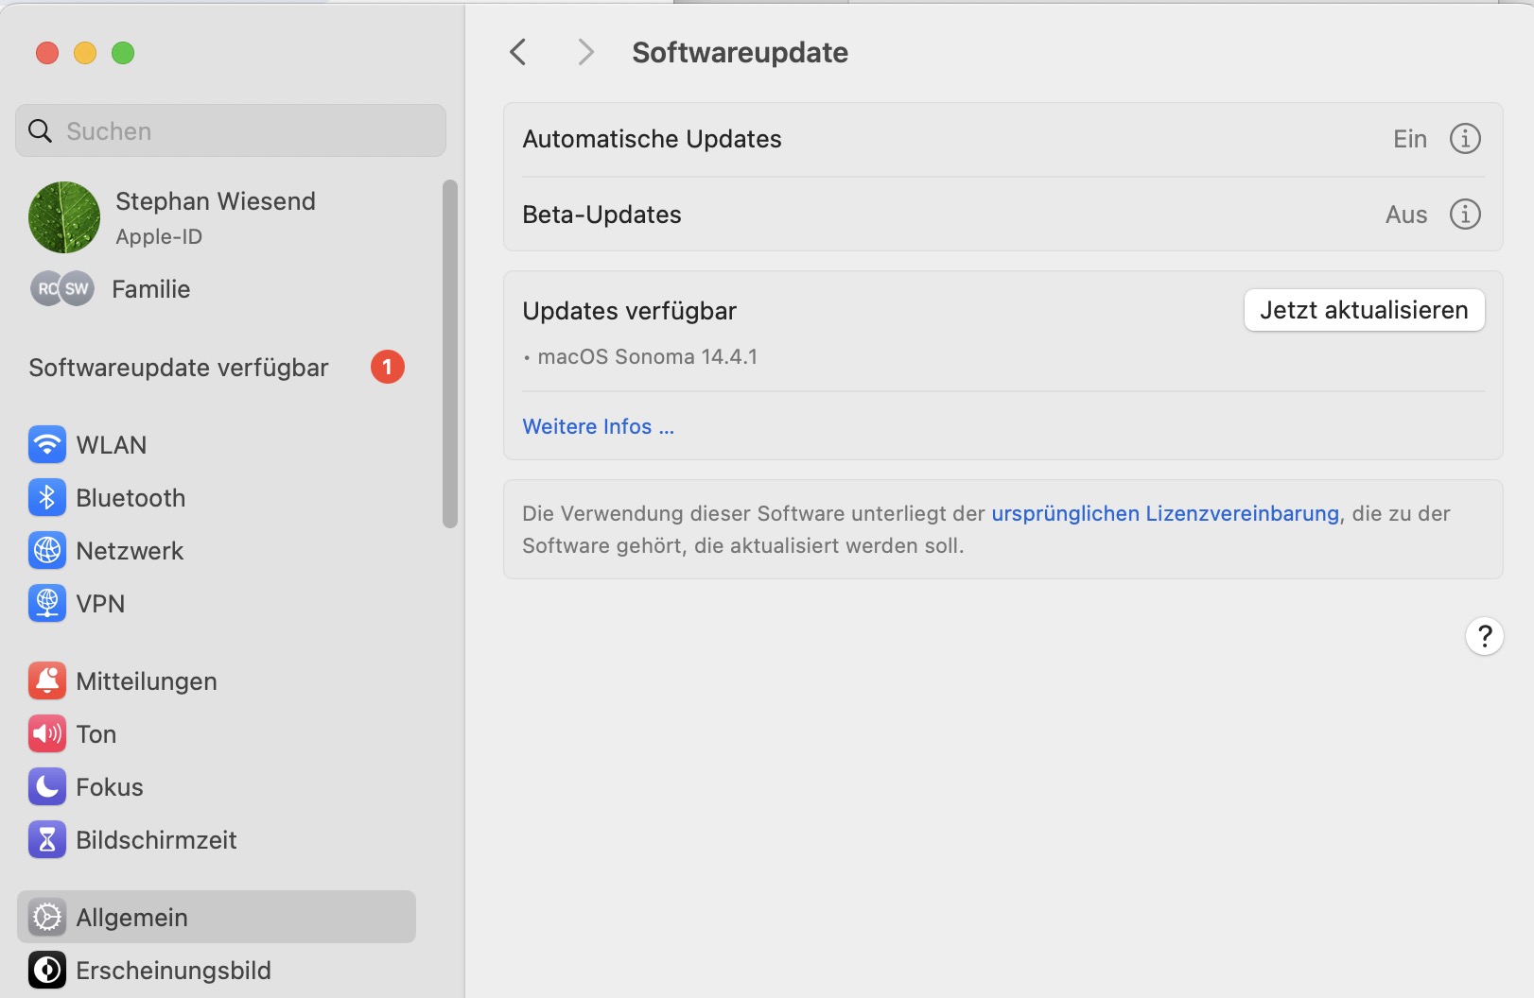
Task: Select Bildschirmzeit label in sidebar
Action: click(x=156, y=840)
